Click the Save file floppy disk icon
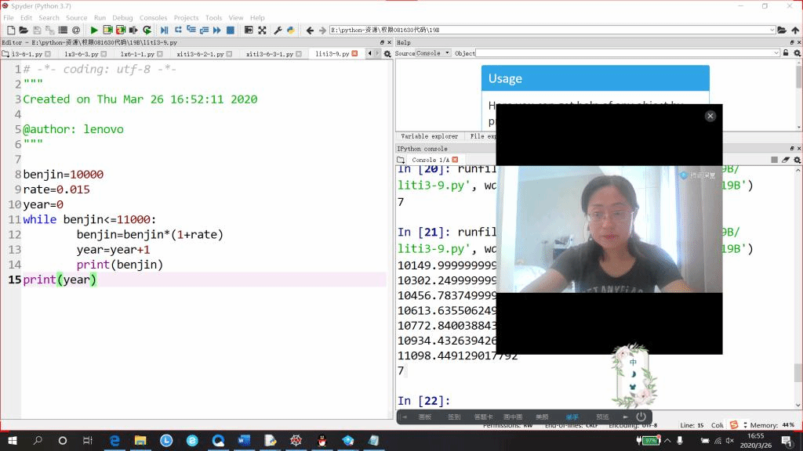 [x=38, y=30]
